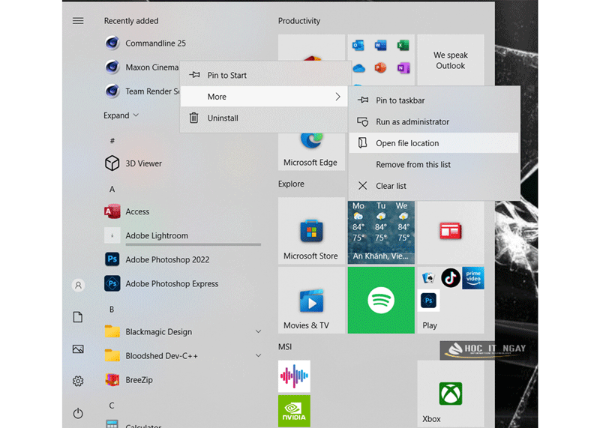Image resolution: width=600 pixels, height=428 pixels.
Task: Open PowerPoint icon in Office tile folder
Action: point(380,68)
